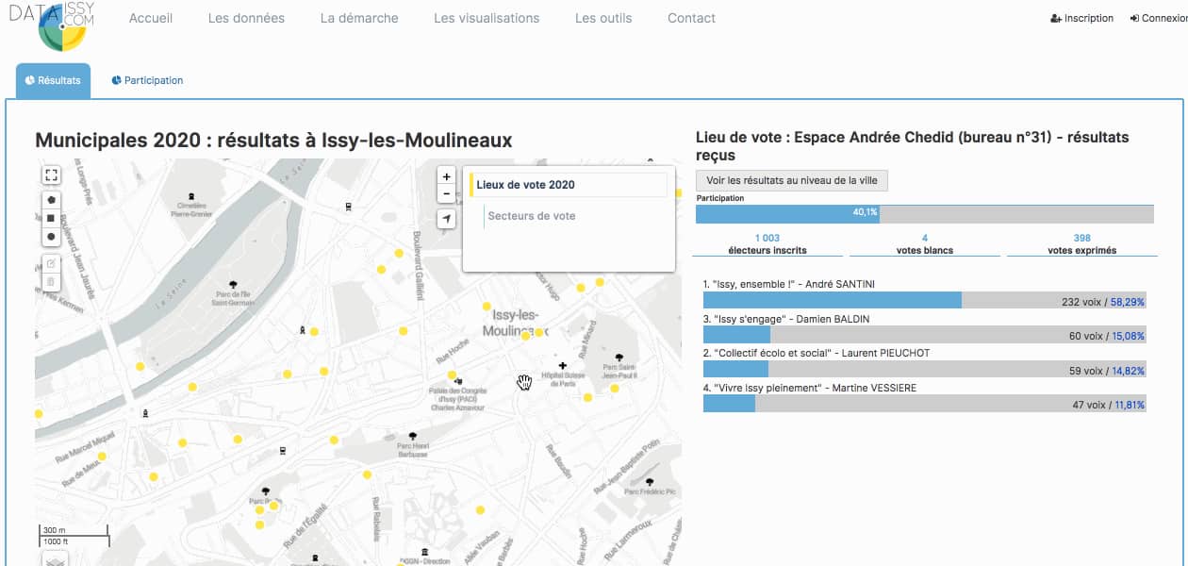Toggle fullscreen map view

(51, 175)
